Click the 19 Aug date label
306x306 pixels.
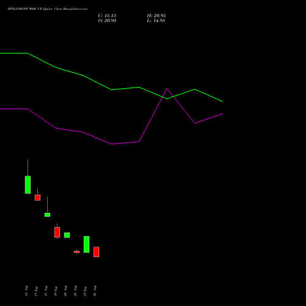(x=56, y=291)
